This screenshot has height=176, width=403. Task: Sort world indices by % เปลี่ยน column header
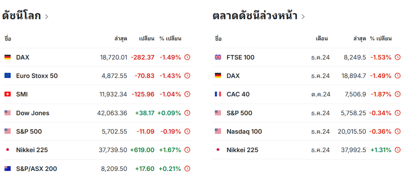(x=170, y=39)
